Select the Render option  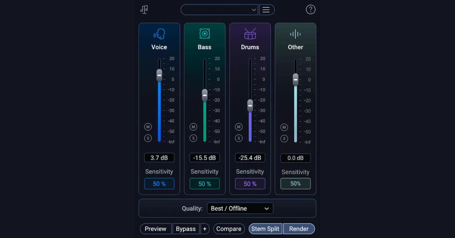[299, 229]
